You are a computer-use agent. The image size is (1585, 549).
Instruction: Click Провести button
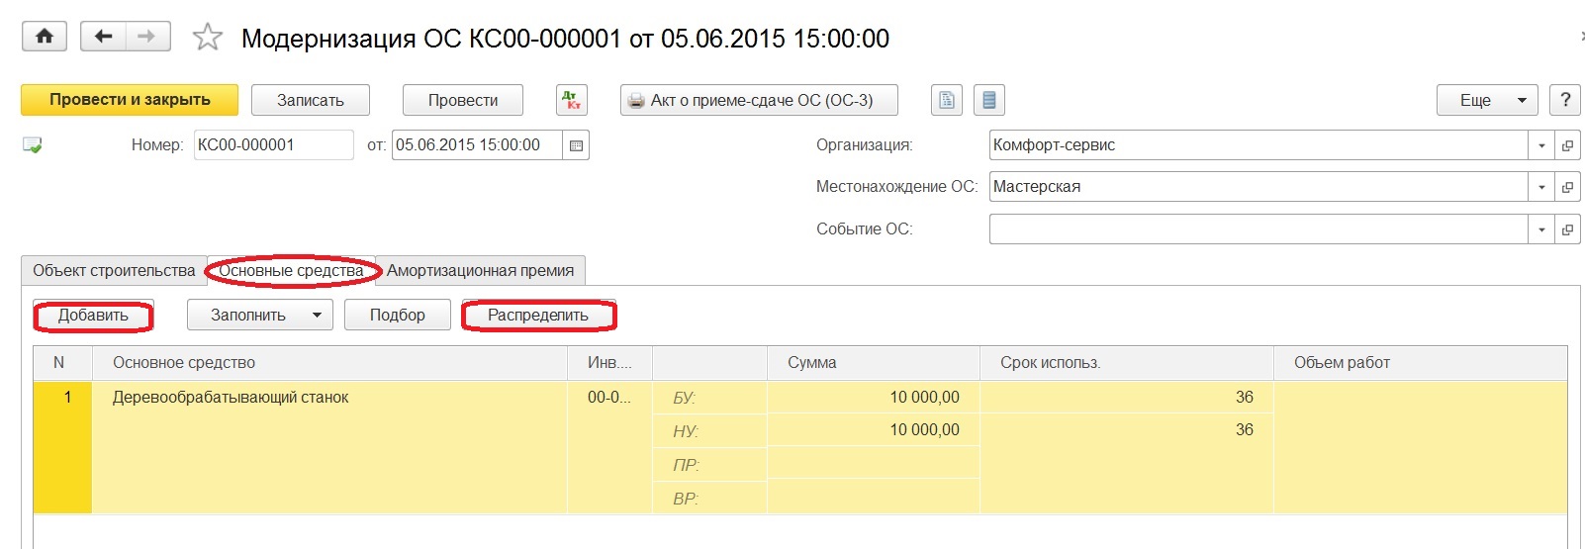463,100
